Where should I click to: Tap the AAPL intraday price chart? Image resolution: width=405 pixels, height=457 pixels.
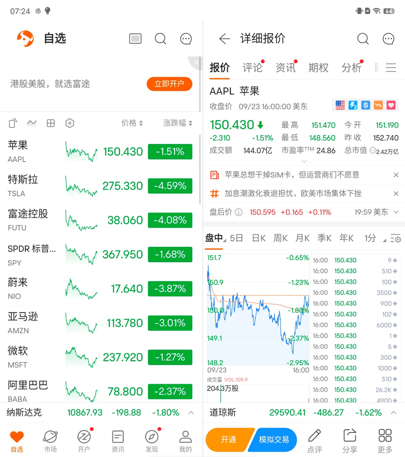pyautogui.click(x=258, y=310)
